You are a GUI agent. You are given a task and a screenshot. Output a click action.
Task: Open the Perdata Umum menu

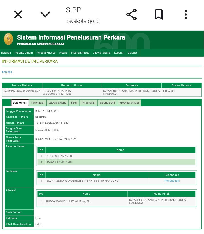(24, 53)
